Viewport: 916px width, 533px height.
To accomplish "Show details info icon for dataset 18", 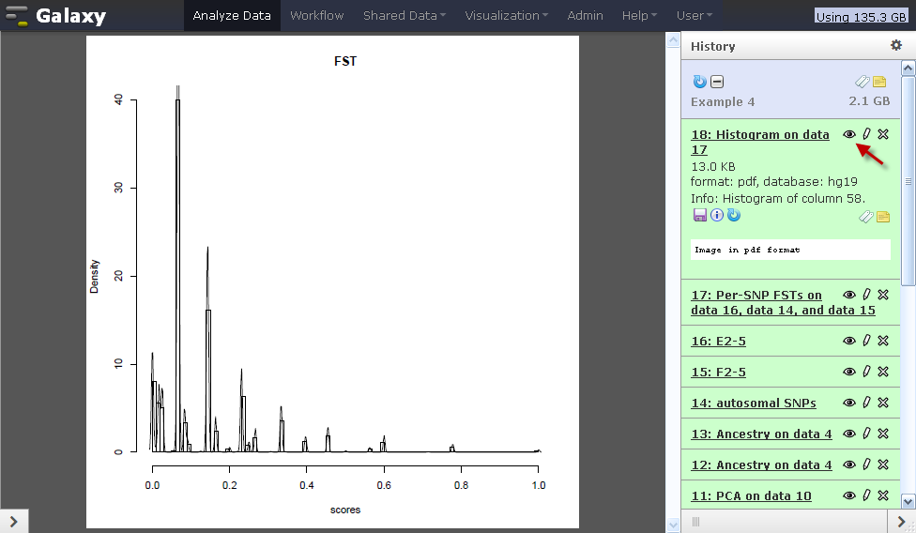I will (717, 215).
